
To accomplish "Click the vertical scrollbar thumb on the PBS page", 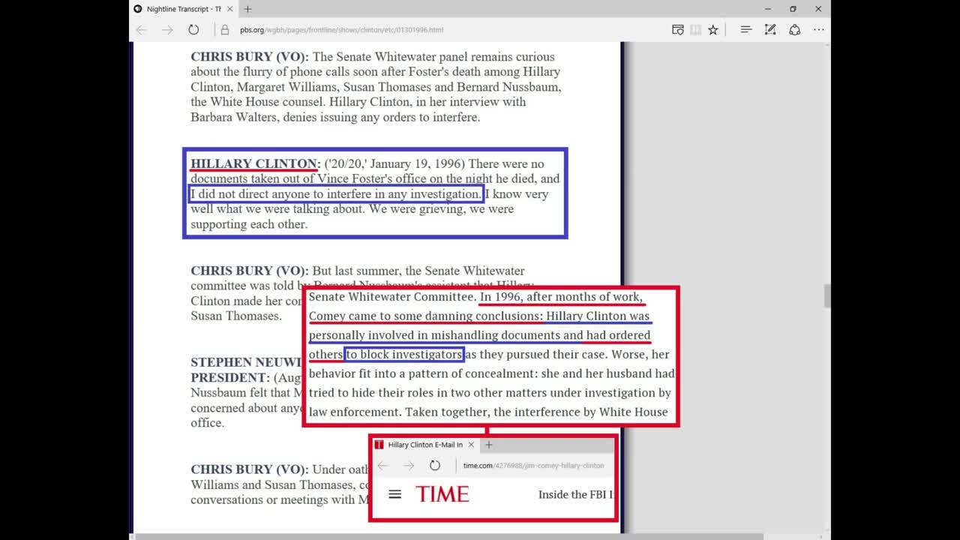I will pos(827,296).
